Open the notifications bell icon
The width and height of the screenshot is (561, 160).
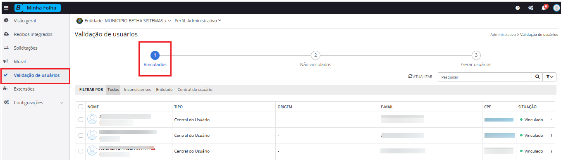click(544, 7)
